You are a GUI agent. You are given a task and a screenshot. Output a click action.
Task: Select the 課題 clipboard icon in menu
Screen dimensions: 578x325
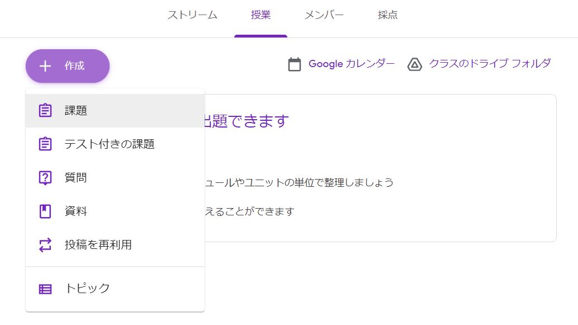click(45, 110)
